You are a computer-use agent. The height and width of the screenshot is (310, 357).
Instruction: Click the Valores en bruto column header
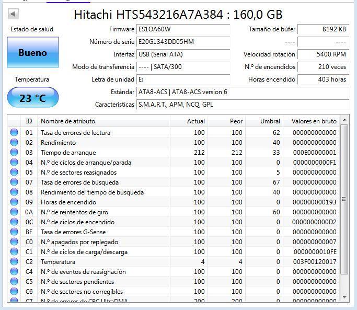312,121
